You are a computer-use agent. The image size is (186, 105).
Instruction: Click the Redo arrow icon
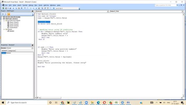click(x=28, y=8)
